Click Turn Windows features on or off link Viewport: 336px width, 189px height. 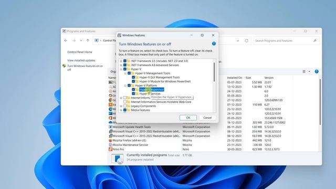click(x=85, y=68)
